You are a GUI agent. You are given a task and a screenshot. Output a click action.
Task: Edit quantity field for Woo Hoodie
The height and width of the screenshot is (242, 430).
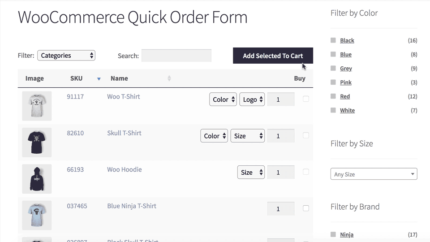[281, 172]
